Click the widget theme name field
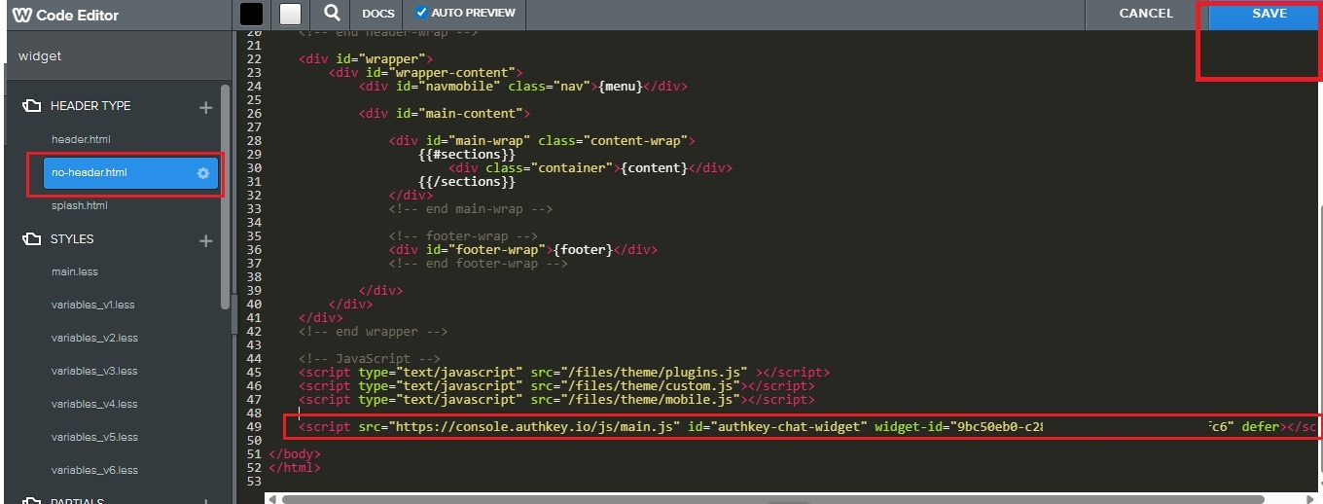The image size is (1323, 504). click(x=117, y=56)
